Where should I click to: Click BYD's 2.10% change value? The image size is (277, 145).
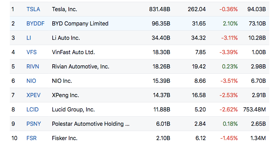(231, 23)
